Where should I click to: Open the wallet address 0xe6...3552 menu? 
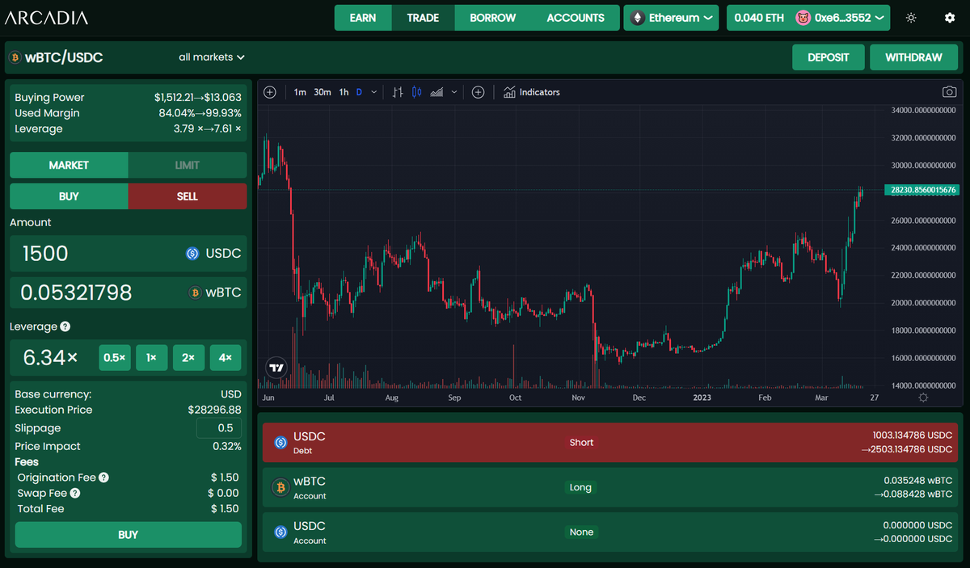click(x=847, y=18)
